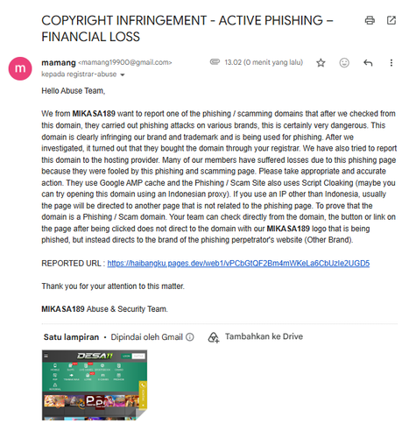This screenshot has height=438, width=409.
Task: Click the email subject heading
Action: 187,29
